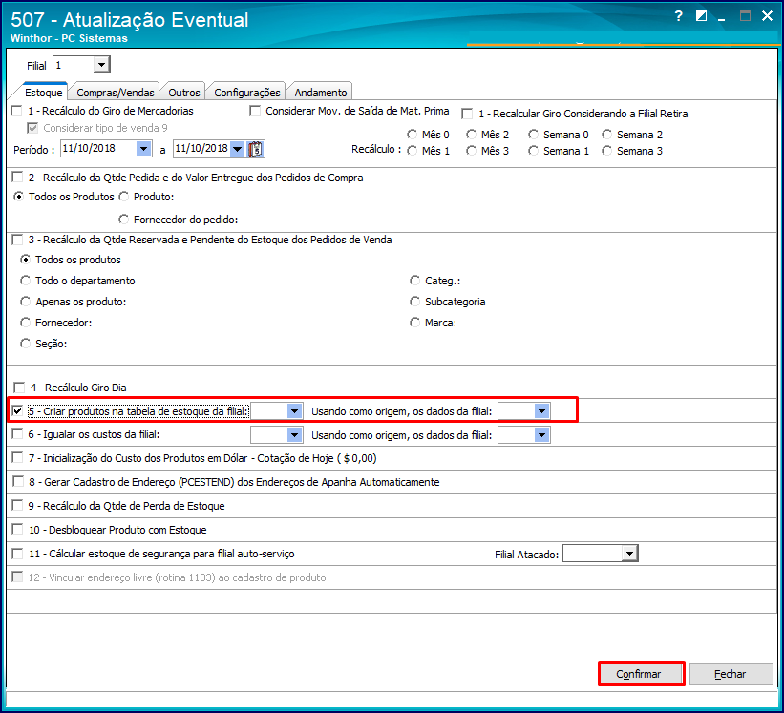The image size is (784, 713).
Task: Click the Fechar button
Action: click(x=731, y=674)
